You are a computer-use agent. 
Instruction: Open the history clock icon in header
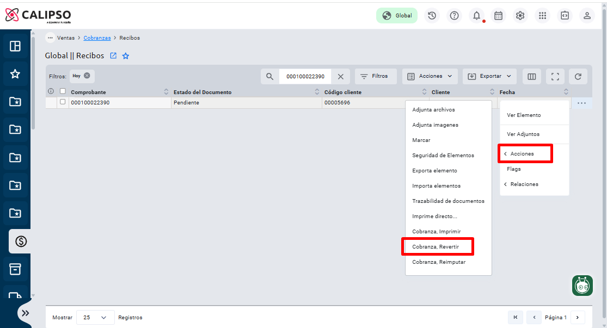tap(432, 15)
